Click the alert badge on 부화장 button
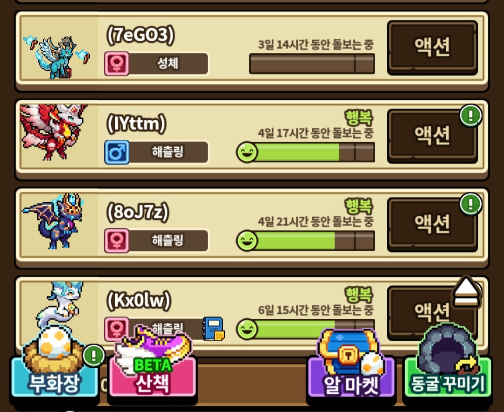 point(93,356)
